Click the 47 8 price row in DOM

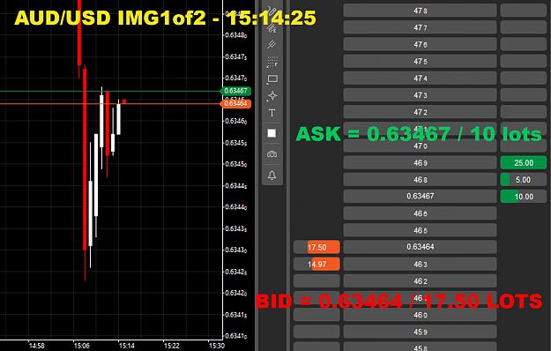point(420,11)
